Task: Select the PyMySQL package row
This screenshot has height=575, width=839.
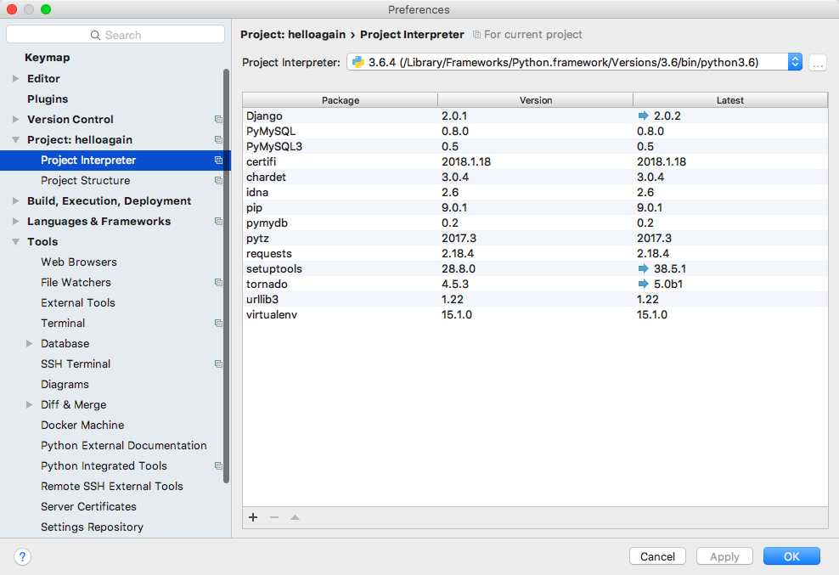Action: coord(535,131)
